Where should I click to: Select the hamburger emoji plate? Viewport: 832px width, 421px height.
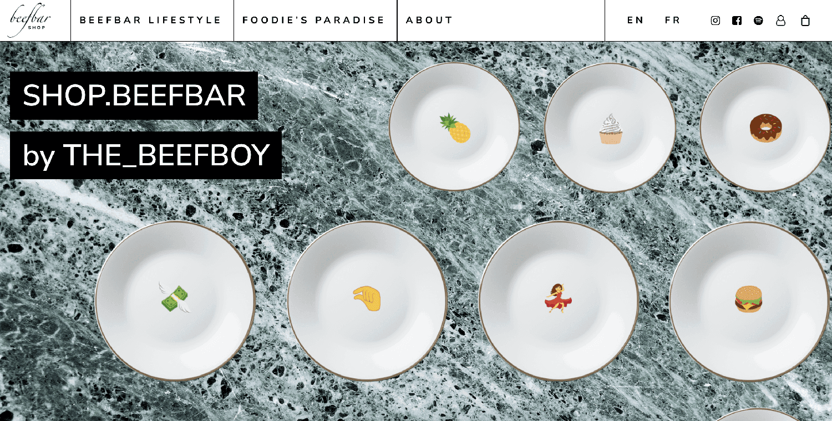tap(749, 301)
